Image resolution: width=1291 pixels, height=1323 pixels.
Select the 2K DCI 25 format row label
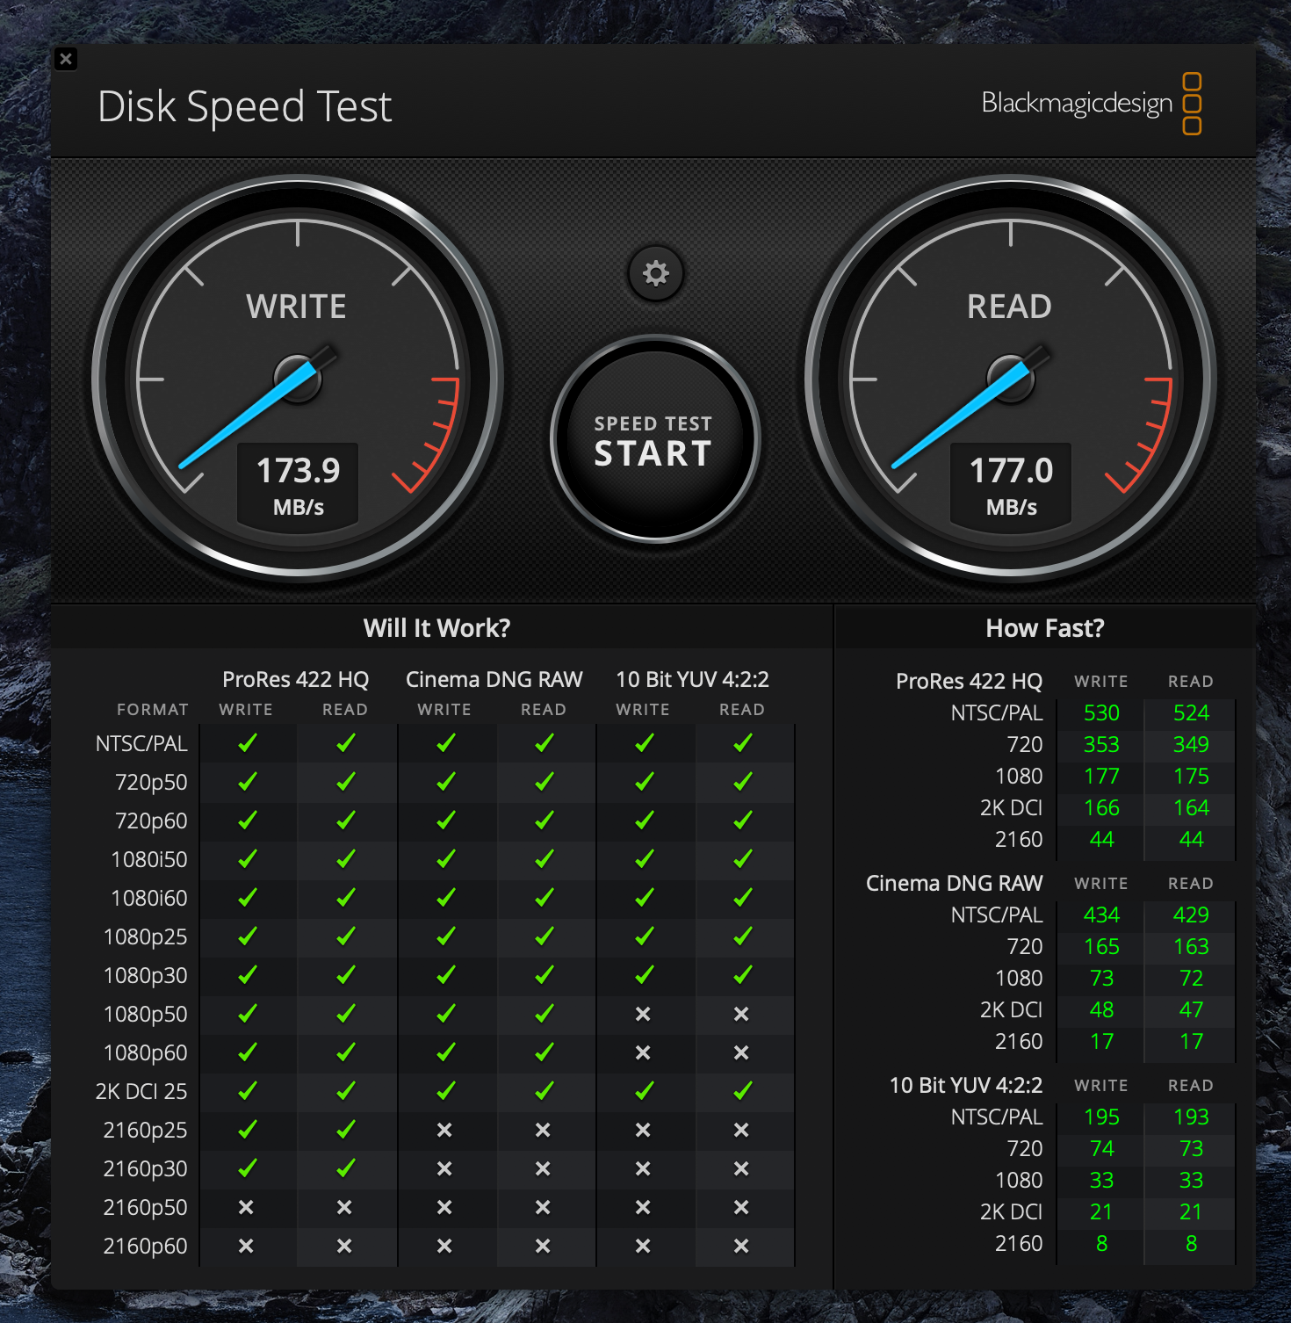[x=141, y=1091]
